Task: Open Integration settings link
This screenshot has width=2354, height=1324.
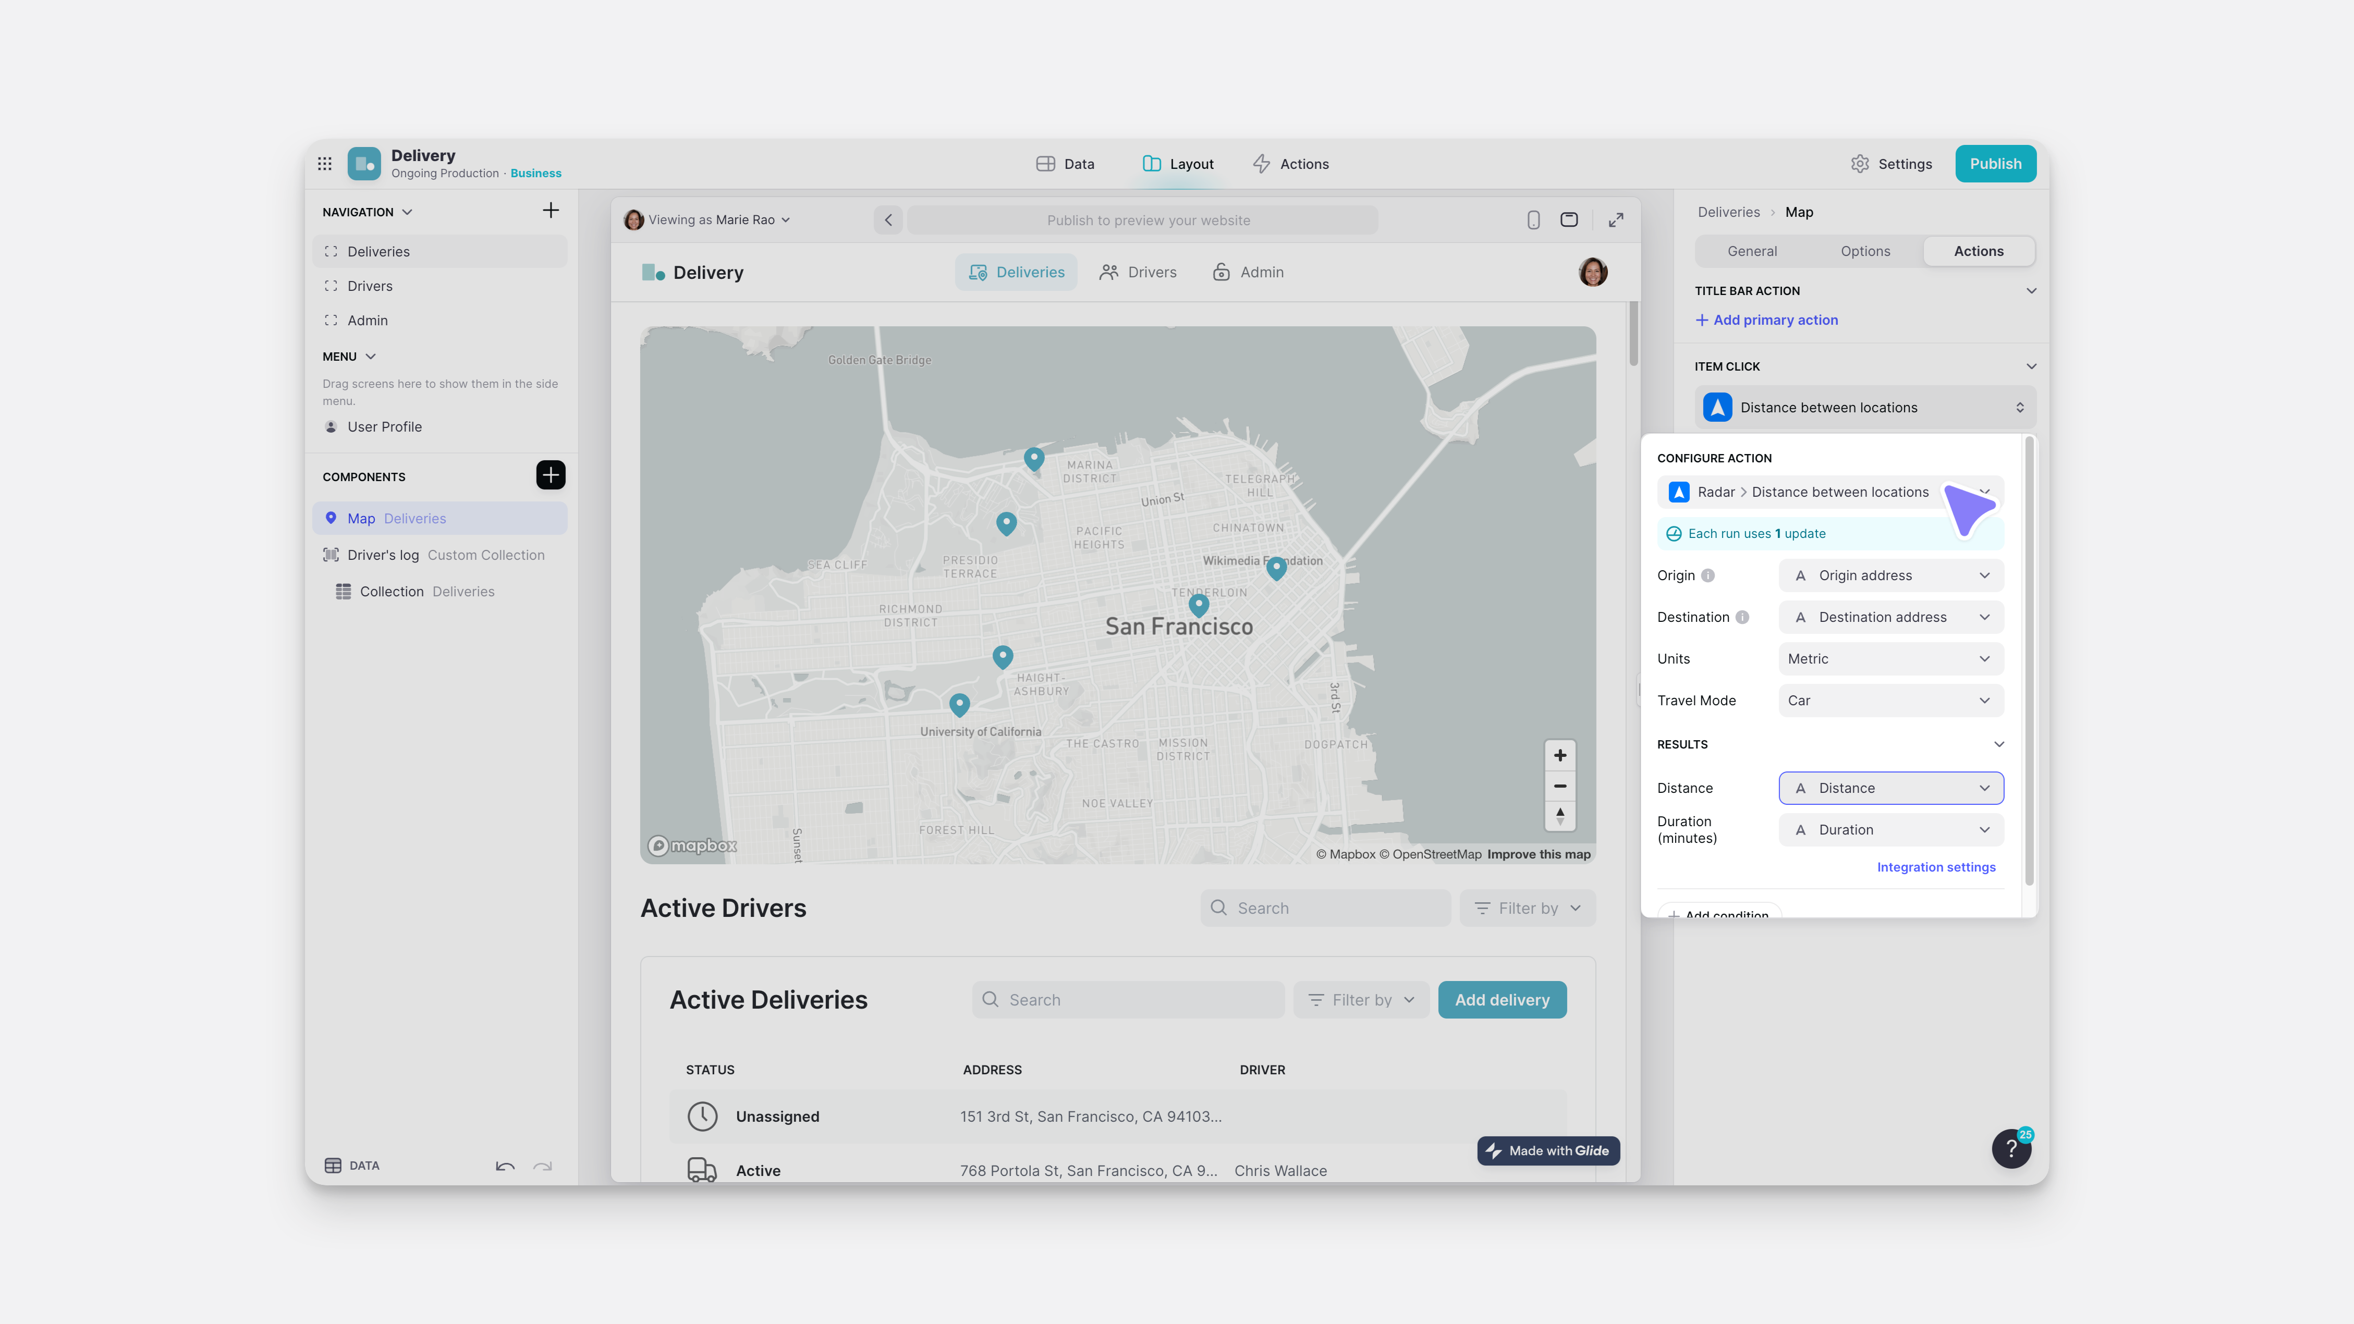Action: (x=1935, y=866)
